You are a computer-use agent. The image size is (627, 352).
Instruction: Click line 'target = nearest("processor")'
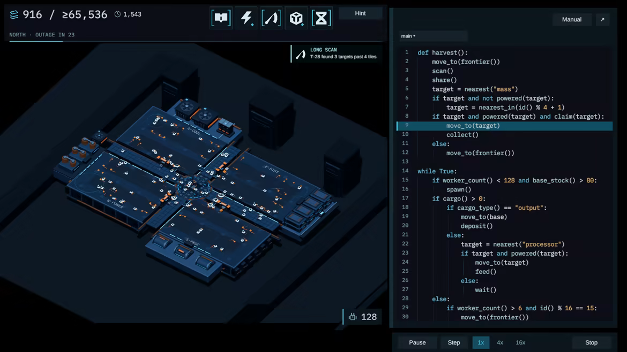(x=513, y=244)
